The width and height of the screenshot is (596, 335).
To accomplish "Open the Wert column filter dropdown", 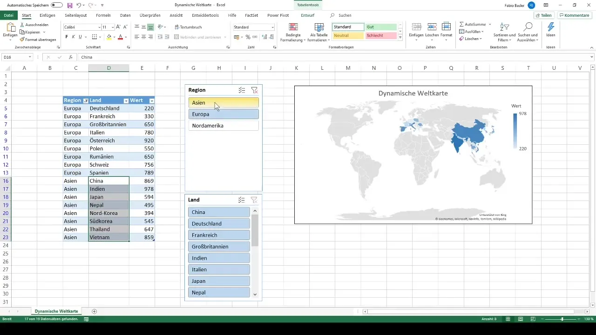I will 151,100.
